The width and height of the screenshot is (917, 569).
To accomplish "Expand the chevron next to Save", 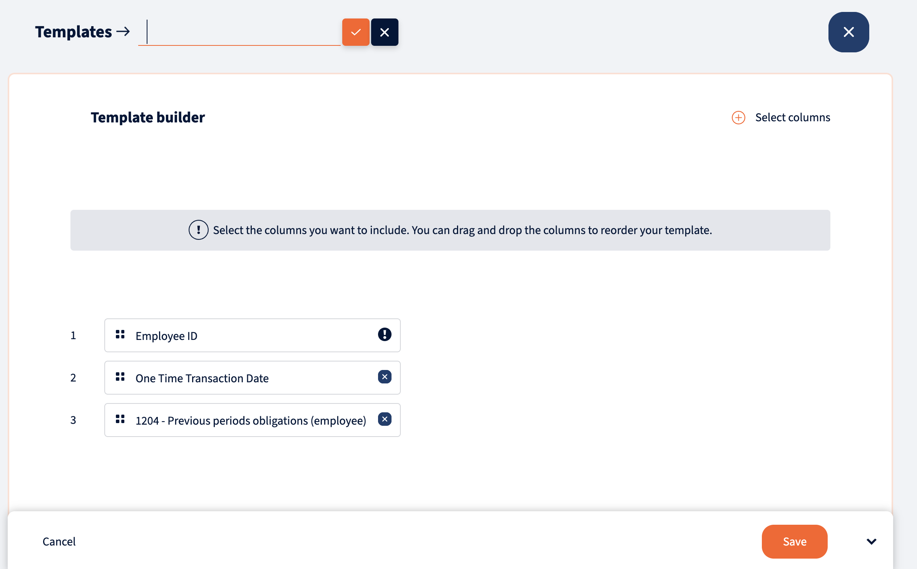I will click(872, 542).
